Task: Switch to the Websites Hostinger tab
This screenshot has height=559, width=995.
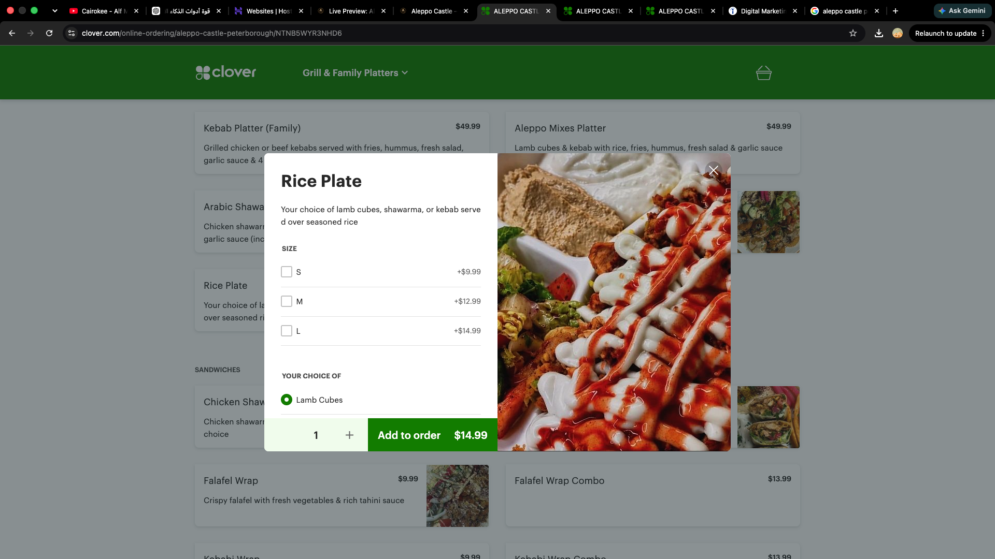Action: point(269,11)
